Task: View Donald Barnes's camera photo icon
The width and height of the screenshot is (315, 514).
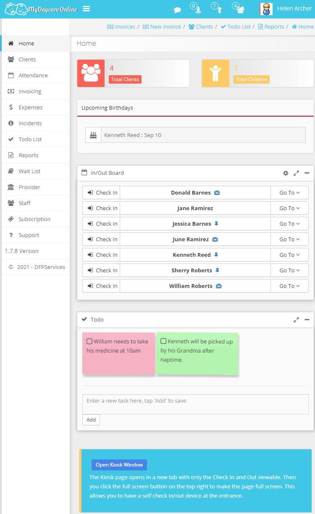Action: point(217,192)
